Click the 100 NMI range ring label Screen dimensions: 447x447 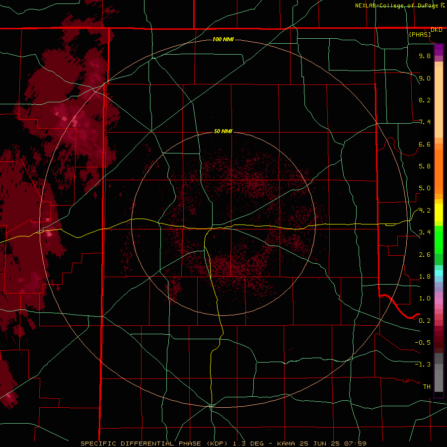point(223,39)
